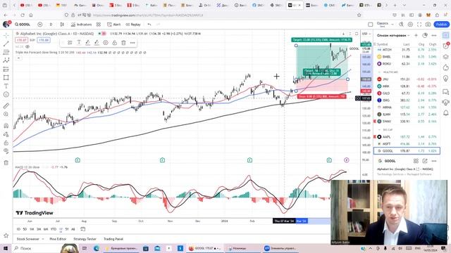This screenshot has width=451, height=253.
Task: Open drawing settings in floating toolbar
Action: pyautogui.click(x=106, y=43)
